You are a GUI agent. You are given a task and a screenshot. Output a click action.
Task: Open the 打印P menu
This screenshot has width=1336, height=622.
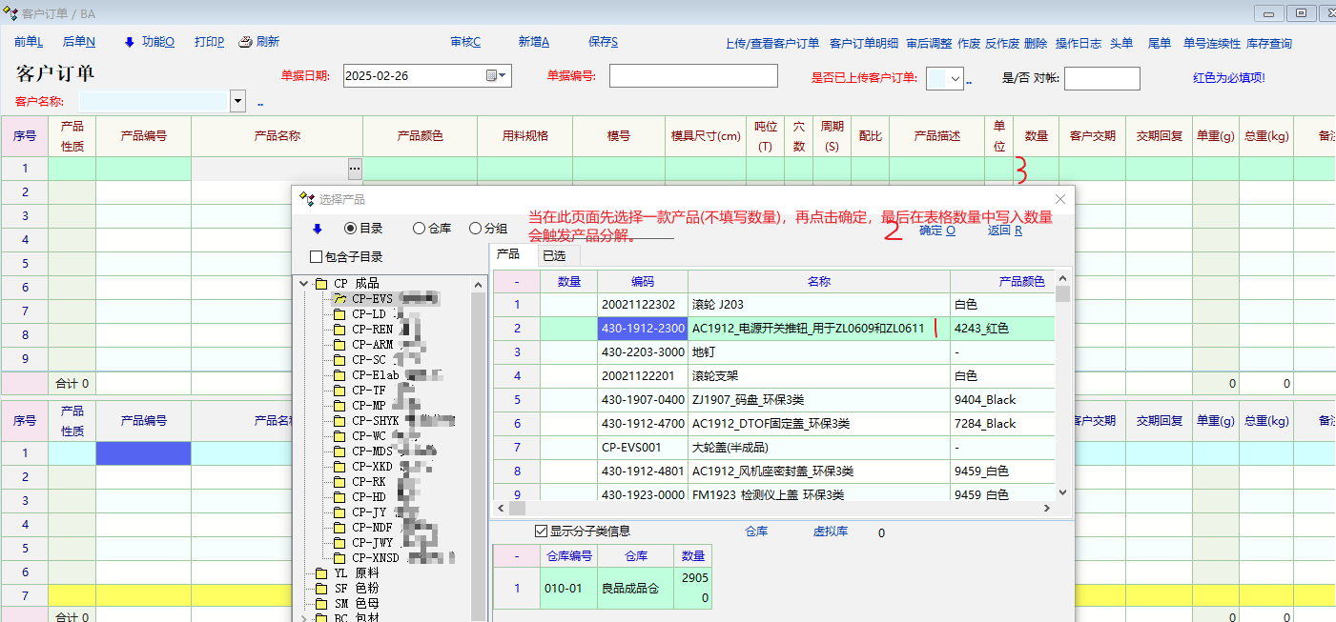coord(209,42)
